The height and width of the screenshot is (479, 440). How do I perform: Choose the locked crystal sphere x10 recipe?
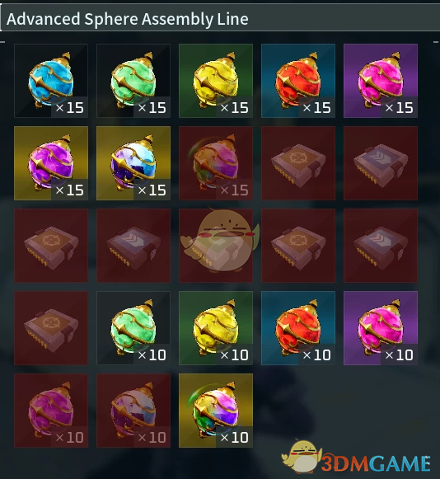(133, 411)
